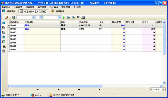Screen dimensions: 168x98
Task: Open the first filter field combo box
Action: point(26,17)
